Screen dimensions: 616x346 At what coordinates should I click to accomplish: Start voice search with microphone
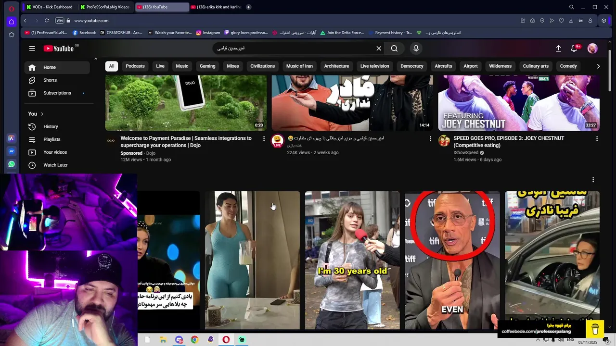click(416, 49)
